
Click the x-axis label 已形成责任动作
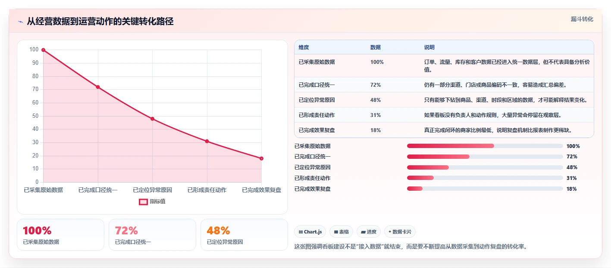(x=207, y=190)
